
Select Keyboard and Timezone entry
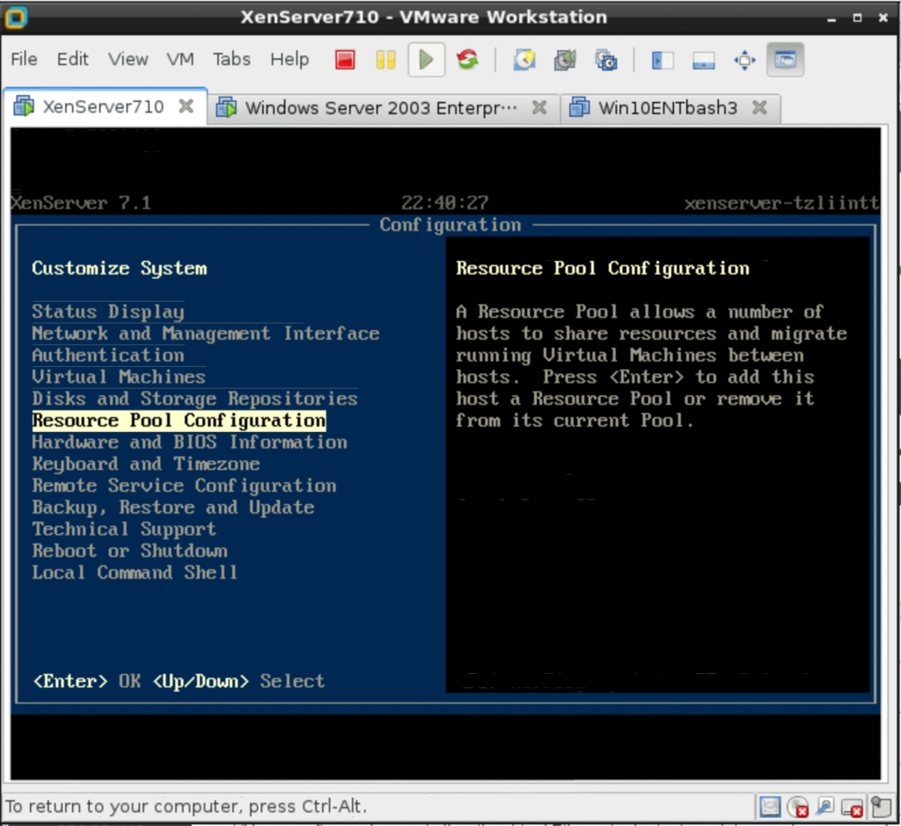tap(146, 464)
